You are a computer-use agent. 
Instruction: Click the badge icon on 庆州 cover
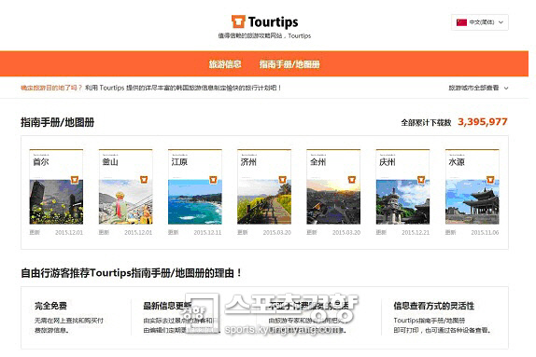pyautogui.click(x=421, y=180)
